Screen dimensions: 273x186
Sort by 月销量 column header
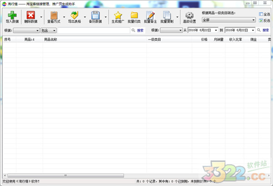[219, 40]
